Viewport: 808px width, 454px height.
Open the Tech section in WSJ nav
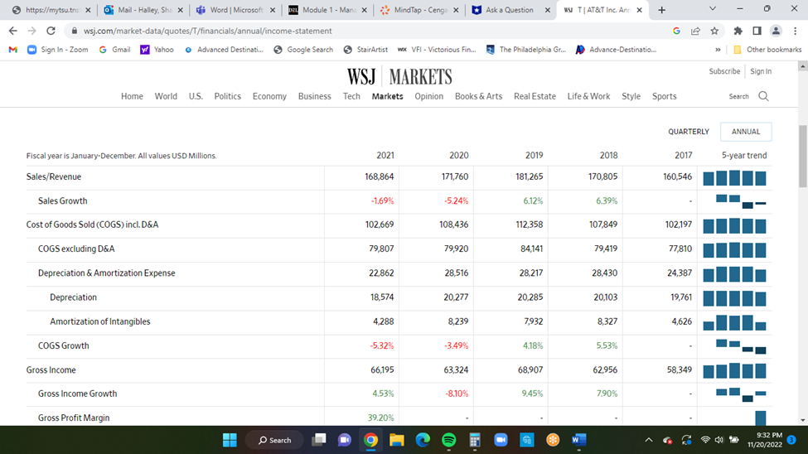click(x=351, y=96)
